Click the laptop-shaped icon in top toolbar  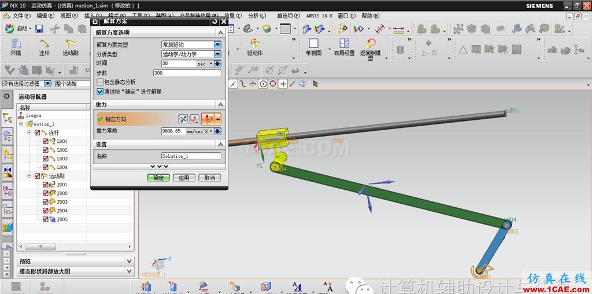(x=248, y=29)
